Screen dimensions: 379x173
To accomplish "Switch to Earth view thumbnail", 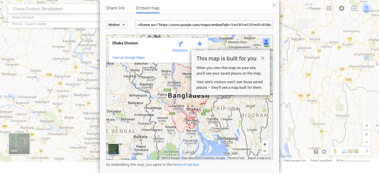I will (19, 144).
